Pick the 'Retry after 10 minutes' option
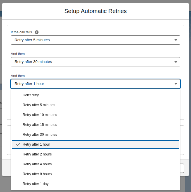 coord(40,115)
